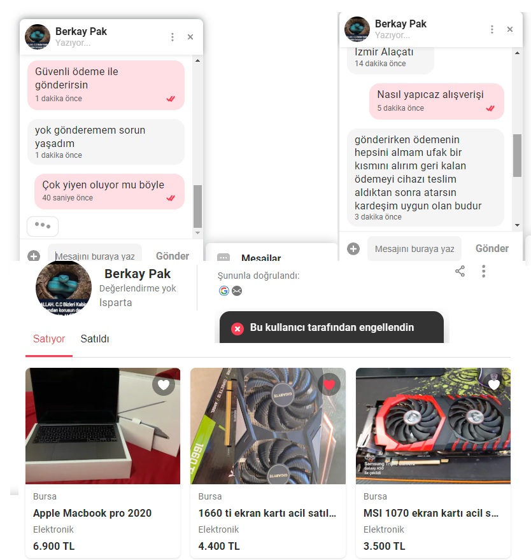Click the Google verification badge
This screenshot has height=560, width=531.
tap(224, 291)
